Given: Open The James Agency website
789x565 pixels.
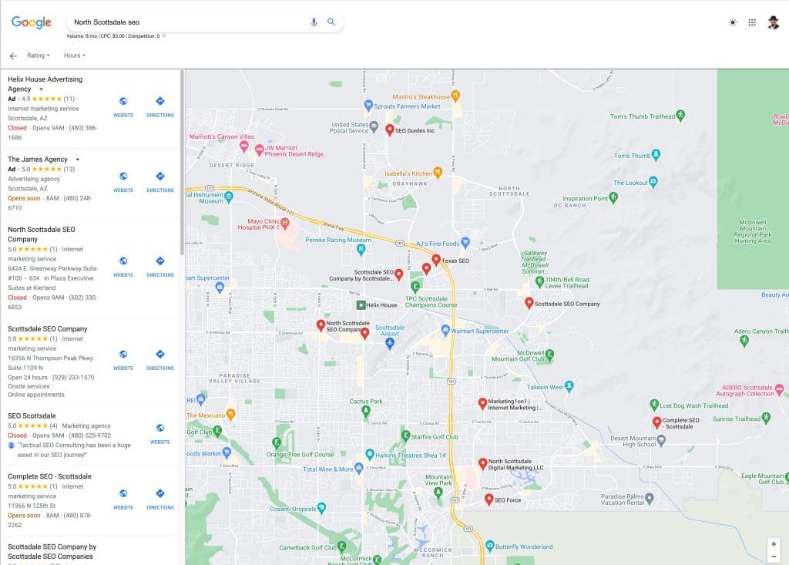Looking at the screenshot, I should [123, 182].
